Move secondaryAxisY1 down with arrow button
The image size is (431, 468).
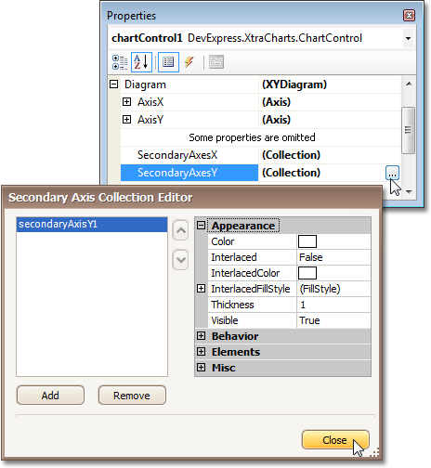point(180,259)
